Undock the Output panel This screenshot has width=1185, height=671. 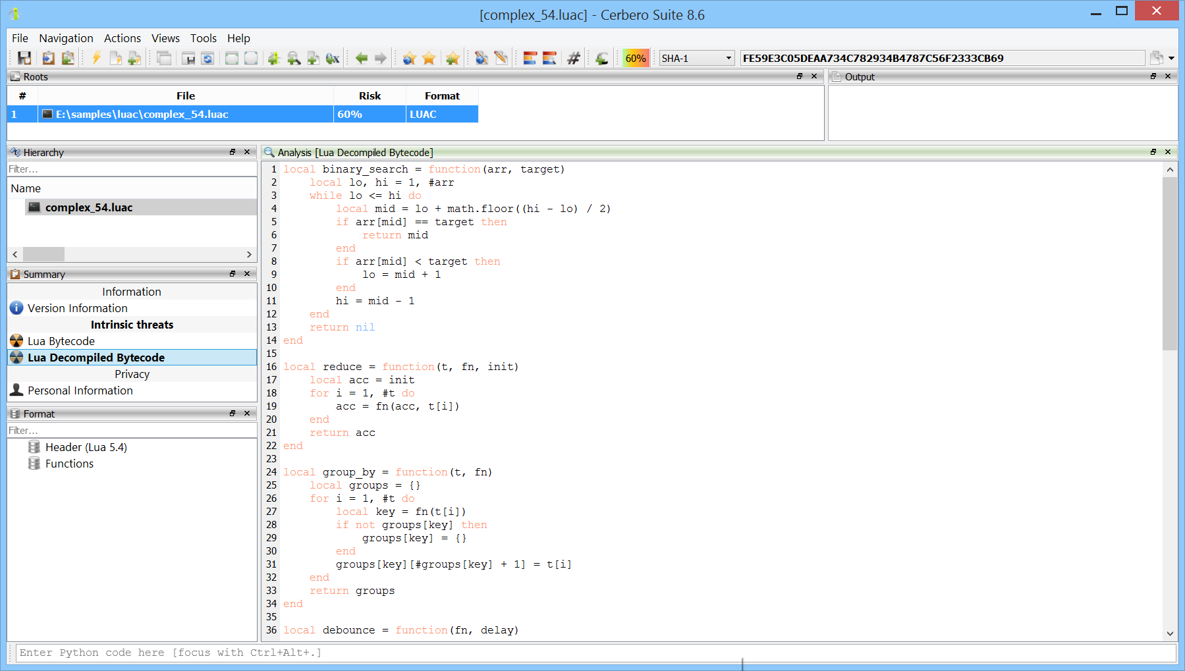tap(1153, 76)
